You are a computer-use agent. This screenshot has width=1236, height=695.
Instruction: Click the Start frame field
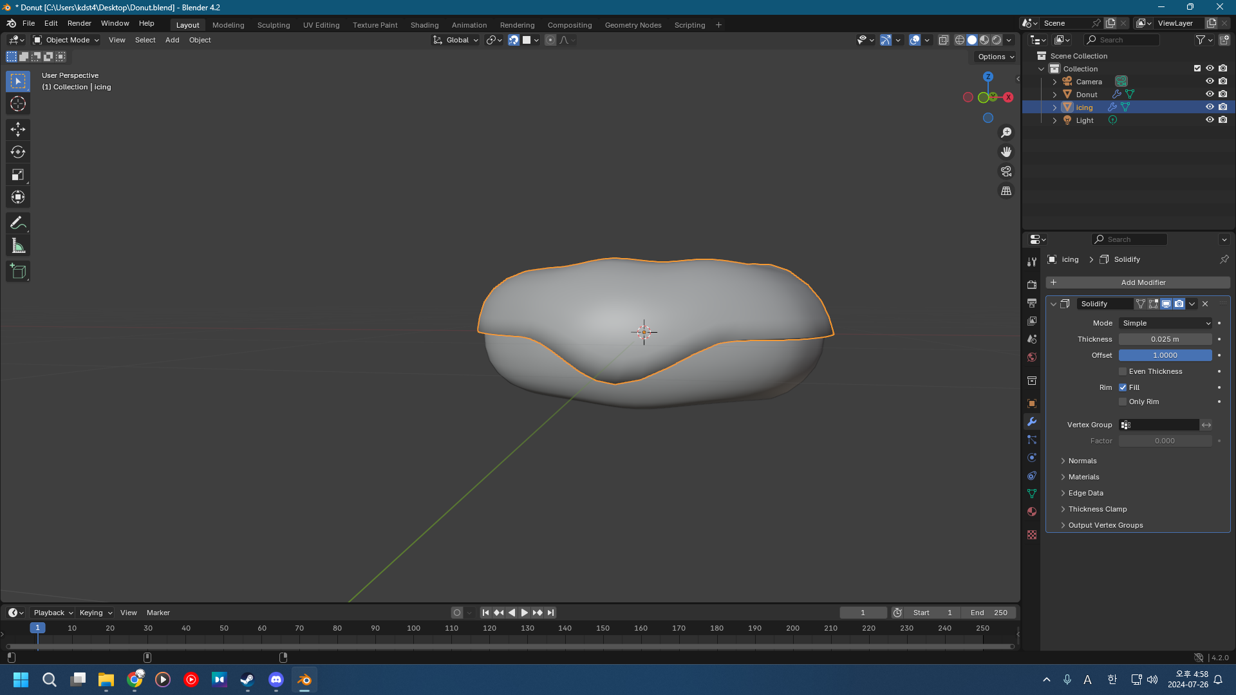(932, 613)
